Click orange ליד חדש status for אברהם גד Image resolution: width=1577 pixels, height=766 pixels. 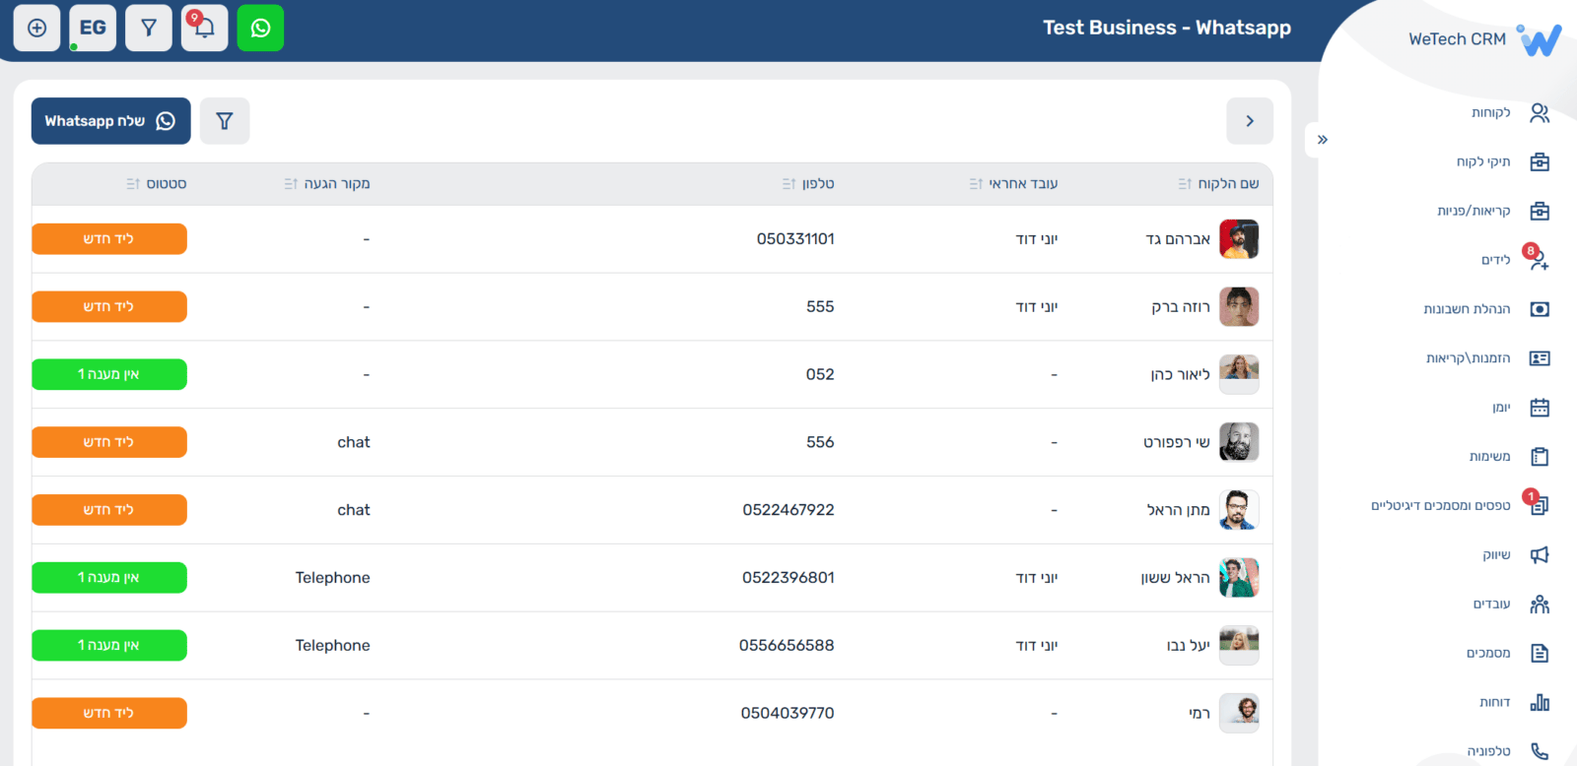(x=109, y=239)
